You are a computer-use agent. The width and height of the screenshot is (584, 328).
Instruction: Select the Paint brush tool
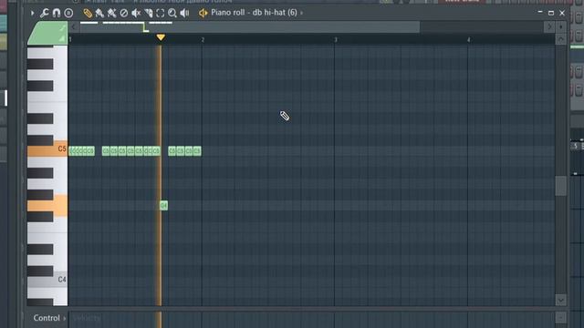point(99,13)
